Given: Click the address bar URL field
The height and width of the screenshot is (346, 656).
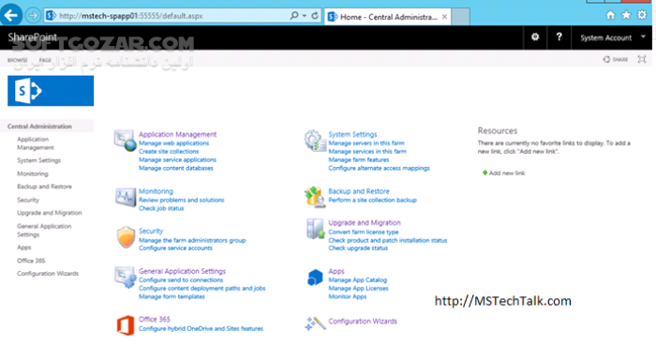Looking at the screenshot, I should [168, 16].
